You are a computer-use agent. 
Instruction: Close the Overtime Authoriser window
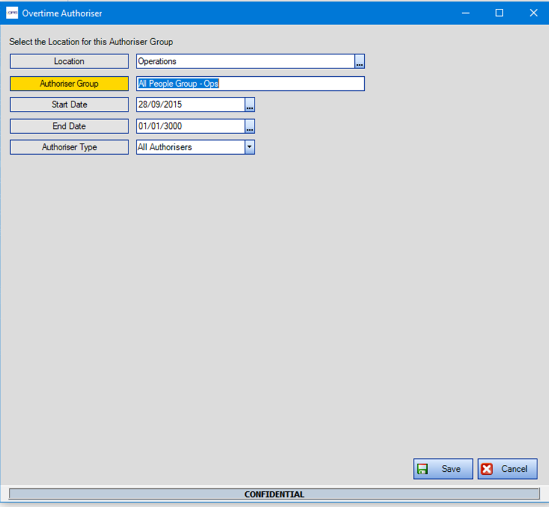pyautogui.click(x=533, y=13)
